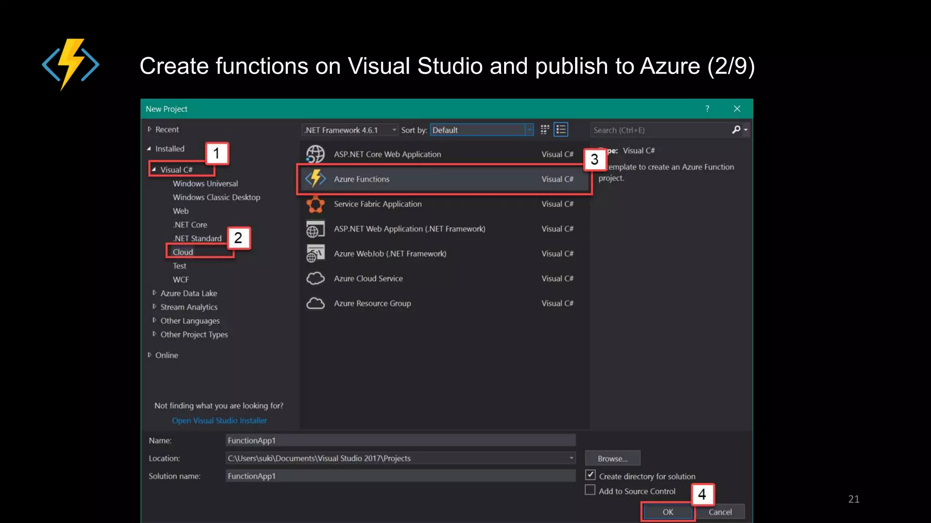
Task: Open the .NET Framework 4.6.1 version dropdown
Action: (x=349, y=130)
